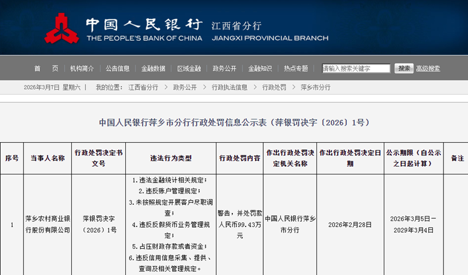This screenshot has width=468, height=275.
Task: Go to 行政执法信息 breadcrumb
Action: [x=229, y=87]
